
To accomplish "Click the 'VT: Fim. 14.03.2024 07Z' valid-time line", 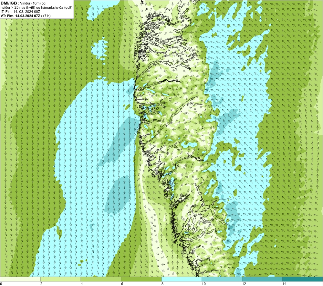I will click(x=20, y=16).
